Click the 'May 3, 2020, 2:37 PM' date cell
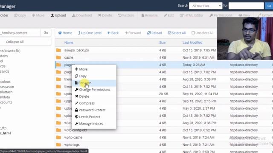This screenshot has height=153, width=273. coord(199,108)
